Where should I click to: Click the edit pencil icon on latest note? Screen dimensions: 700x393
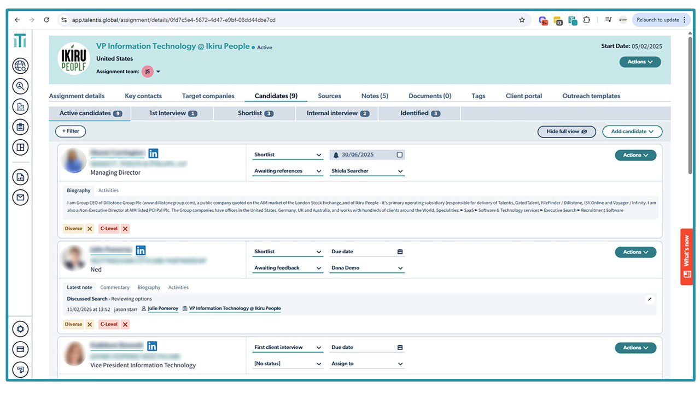click(x=649, y=299)
